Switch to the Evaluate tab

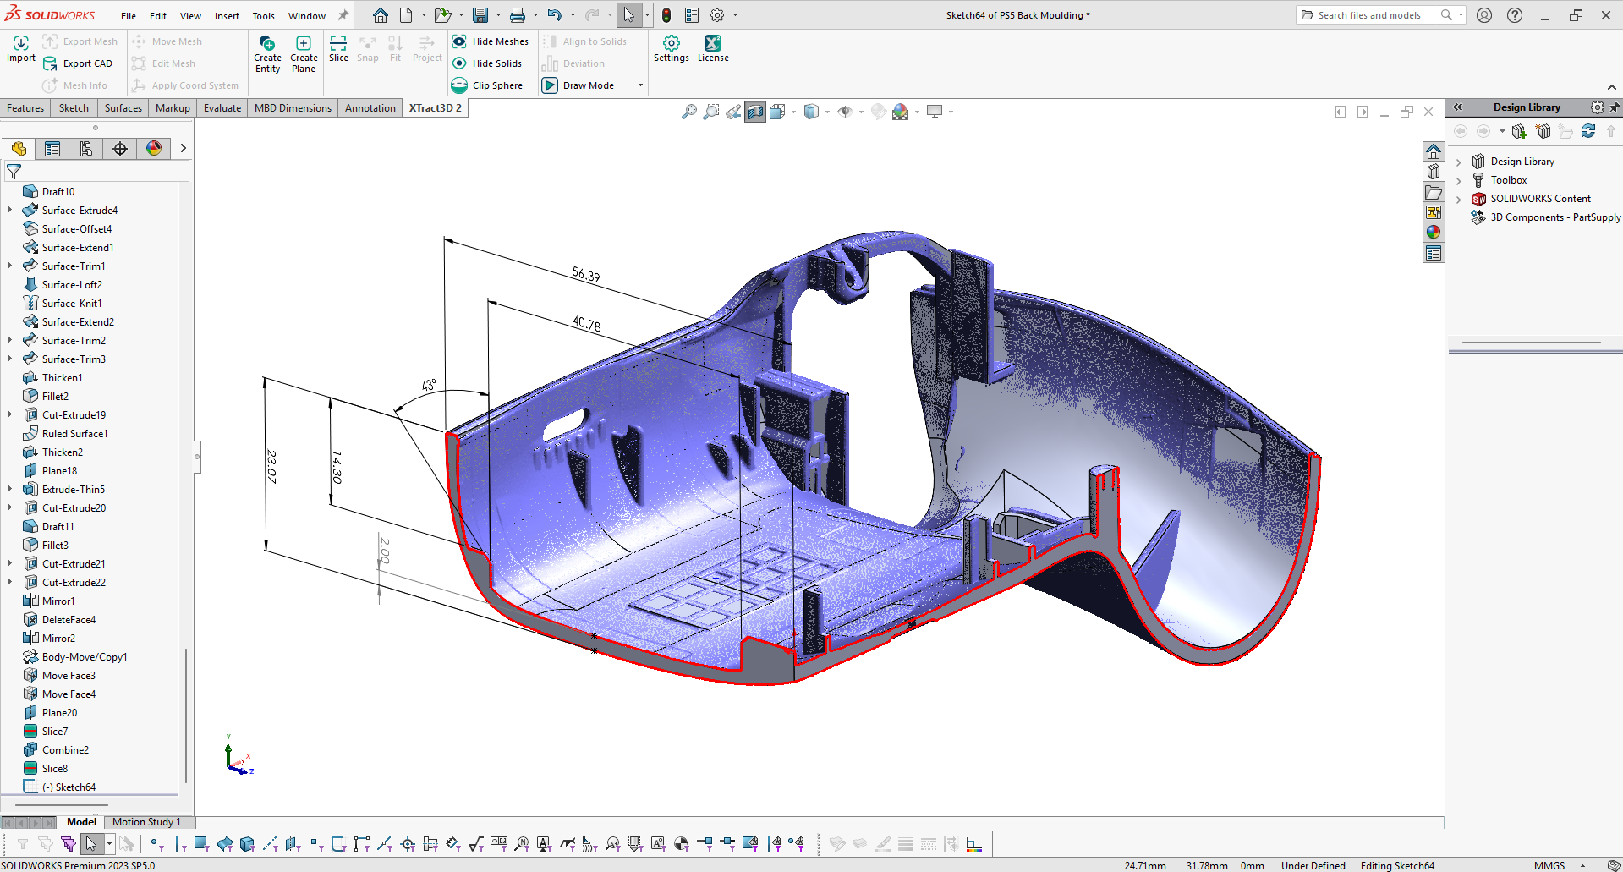coord(222,107)
